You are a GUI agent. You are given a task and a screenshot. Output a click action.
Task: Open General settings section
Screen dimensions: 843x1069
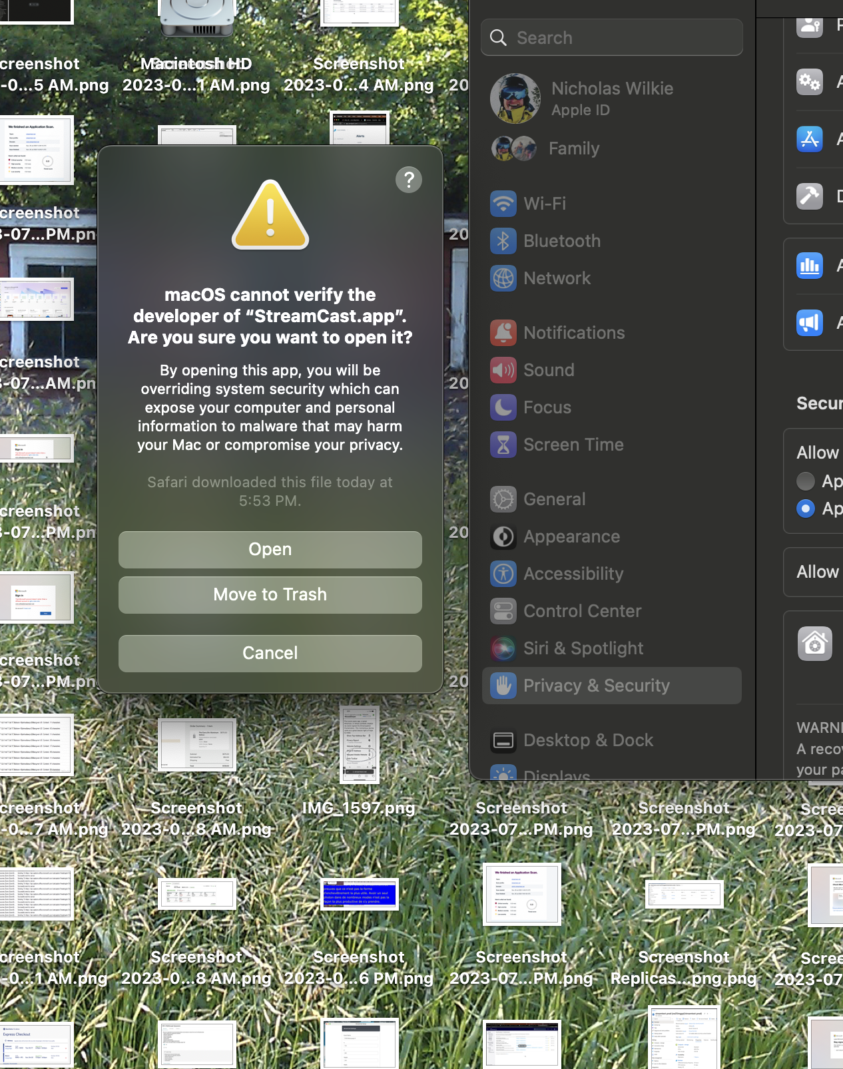point(554,499)
